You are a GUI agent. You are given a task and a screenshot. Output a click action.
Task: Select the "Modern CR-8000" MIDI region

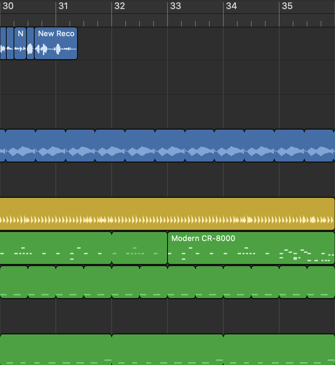pyautogui.click(x=251, y=248)
